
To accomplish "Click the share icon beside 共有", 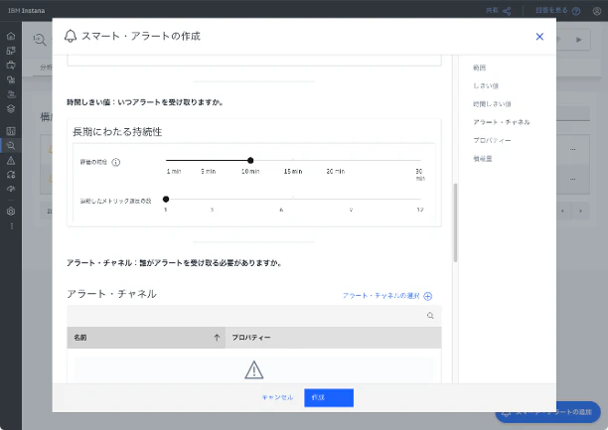I will (x=507, y=11).
